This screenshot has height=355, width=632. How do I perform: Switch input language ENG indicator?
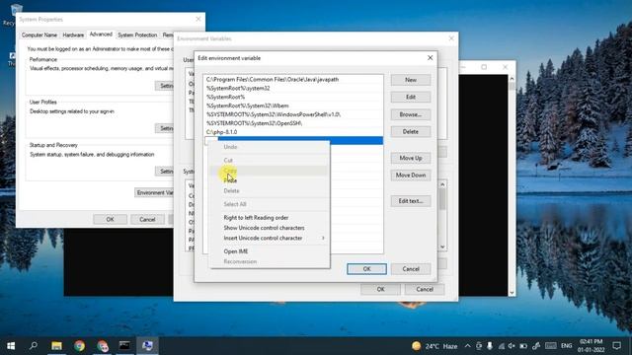pyautogui.click(x=566, y=346)
